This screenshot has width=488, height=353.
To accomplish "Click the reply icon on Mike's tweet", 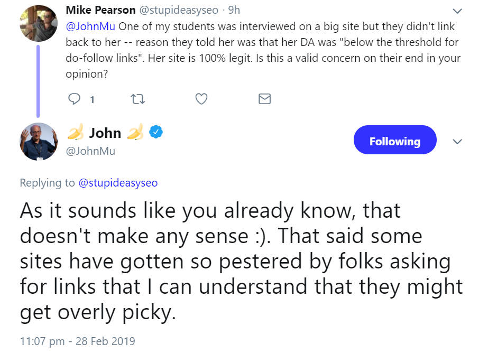I will coord(75,99).
